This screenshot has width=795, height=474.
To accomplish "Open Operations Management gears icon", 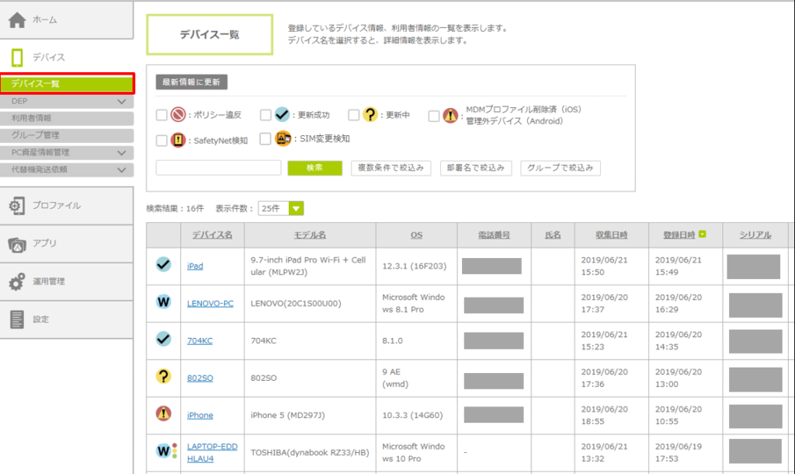I will 17,282.
